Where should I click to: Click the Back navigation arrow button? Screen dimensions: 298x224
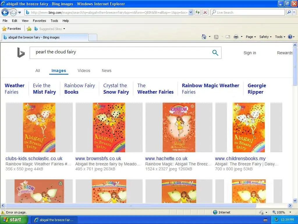[x=5, y=13]
